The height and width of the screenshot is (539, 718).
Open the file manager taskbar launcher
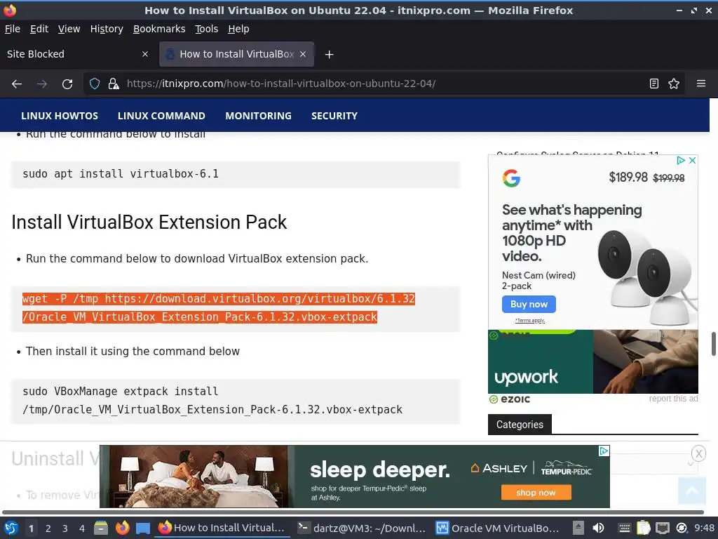[101, 528]
